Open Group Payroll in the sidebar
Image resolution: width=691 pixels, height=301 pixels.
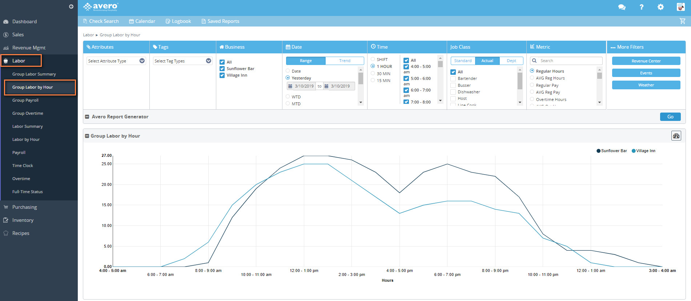[x=25, y=100]
